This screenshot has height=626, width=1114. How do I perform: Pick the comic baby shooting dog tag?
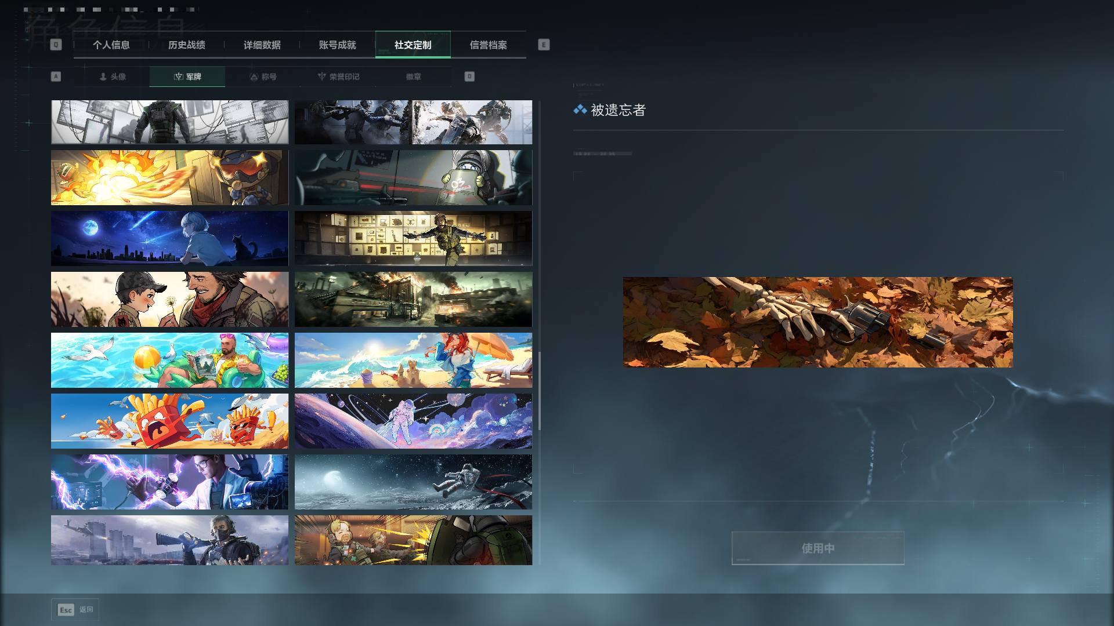(x=413, y=540)
